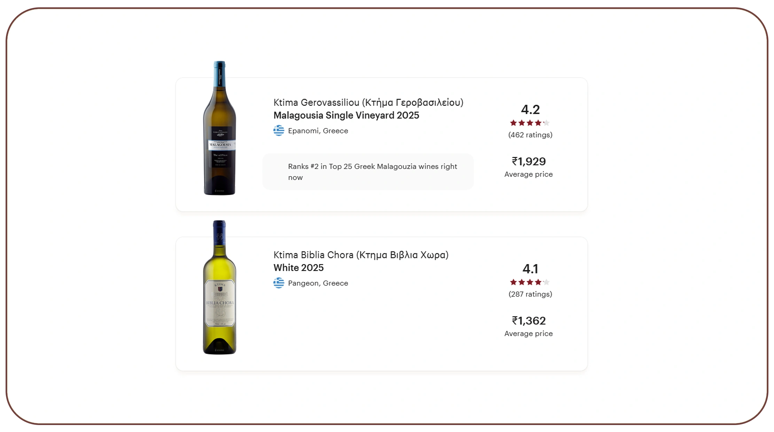Click the Greek flag icon beside Epanomi
This screenshot has width=774, height=432.
pyautogui.click(x=279, y=131)
